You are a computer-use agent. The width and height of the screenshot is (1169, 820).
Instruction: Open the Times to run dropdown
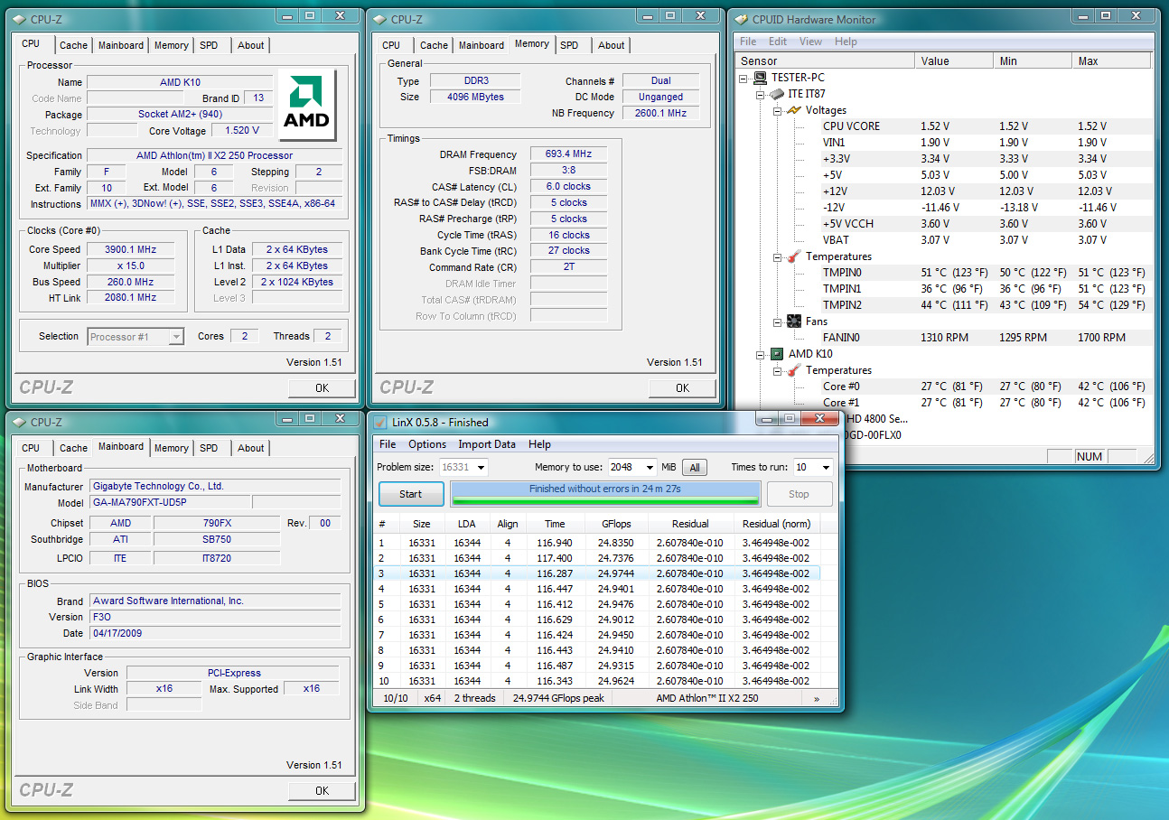coord(825,468)
